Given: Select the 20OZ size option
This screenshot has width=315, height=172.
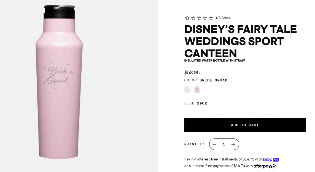Looking at the screenshot, I should (202, 103).
